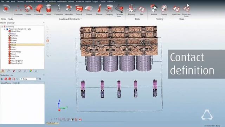Click the Entity ID column header
This screenshot has height=127, width=225.
point(17,83)
